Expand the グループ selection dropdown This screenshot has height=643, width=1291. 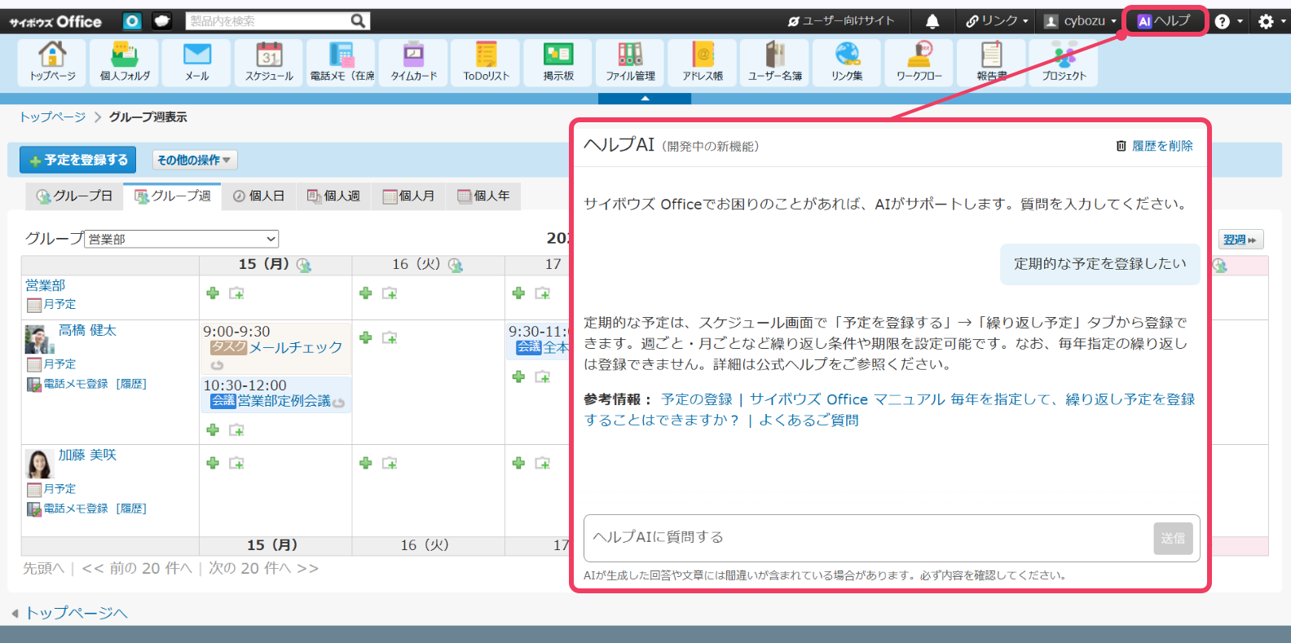(x=182, y=239)
